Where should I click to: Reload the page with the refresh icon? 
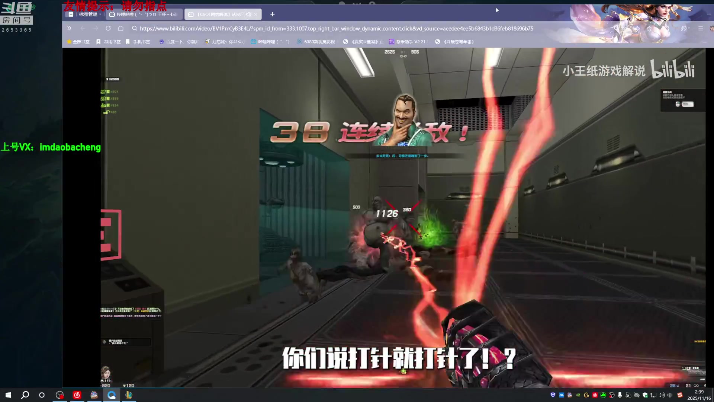click(108, 28)
